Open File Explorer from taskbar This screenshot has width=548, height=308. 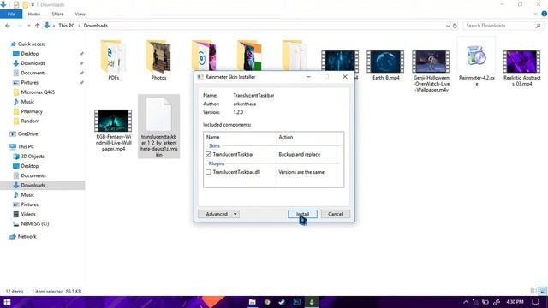[252, 302]
